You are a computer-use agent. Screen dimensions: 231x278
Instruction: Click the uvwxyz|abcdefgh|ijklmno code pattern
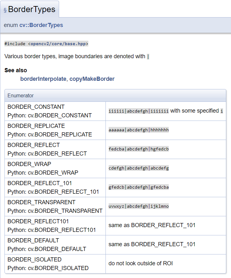pyautogui.click(x=139, y=206)
